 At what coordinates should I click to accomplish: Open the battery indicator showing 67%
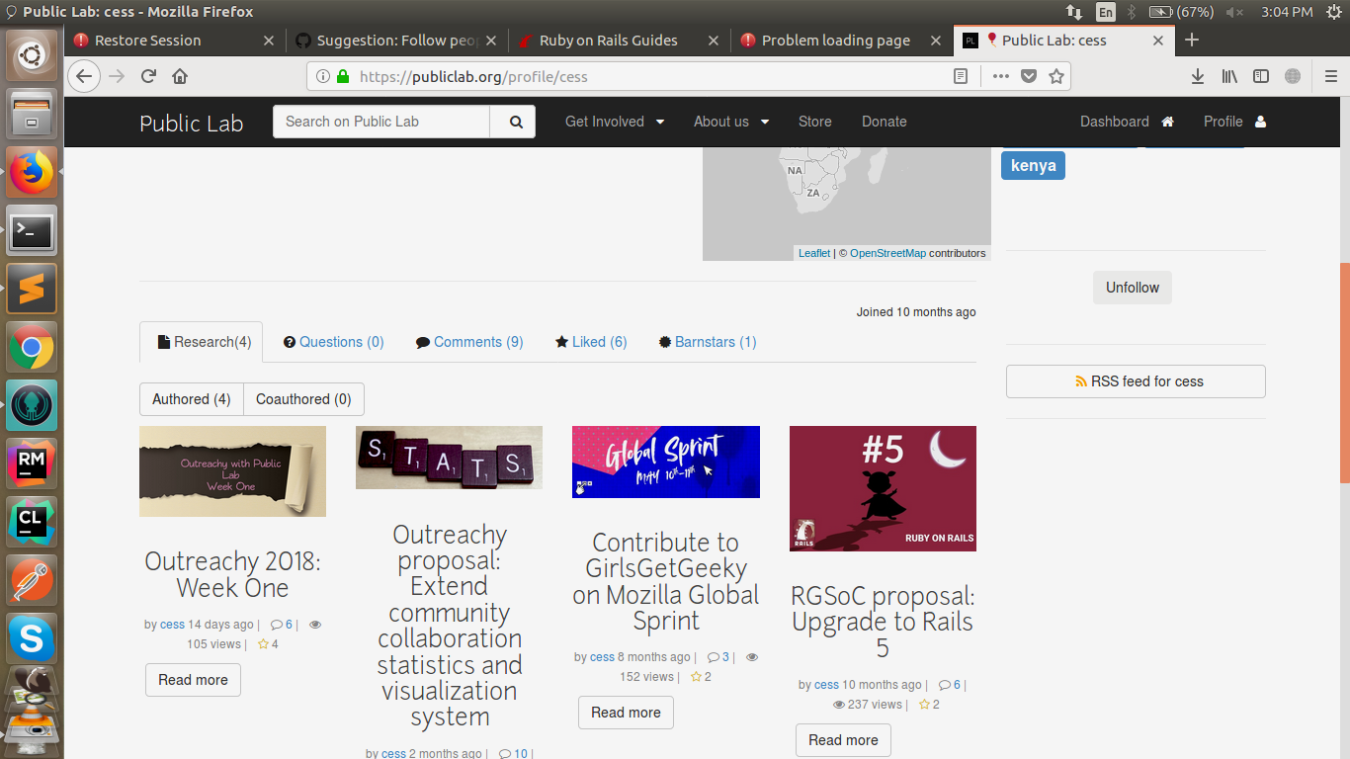click(1182, 12)
